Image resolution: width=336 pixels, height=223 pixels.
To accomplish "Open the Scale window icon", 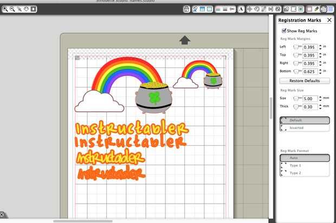I will [x=264, y=9].
